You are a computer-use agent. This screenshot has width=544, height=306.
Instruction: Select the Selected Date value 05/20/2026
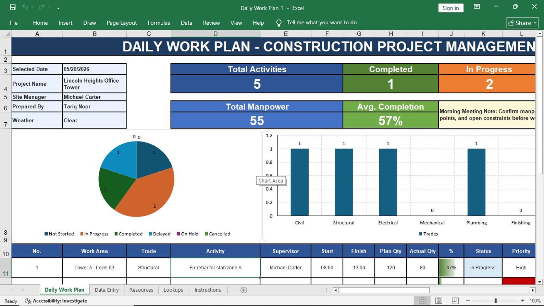[x=95, y=69]
